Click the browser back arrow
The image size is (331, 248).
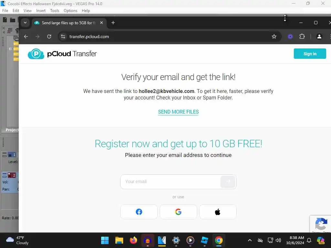26,36
